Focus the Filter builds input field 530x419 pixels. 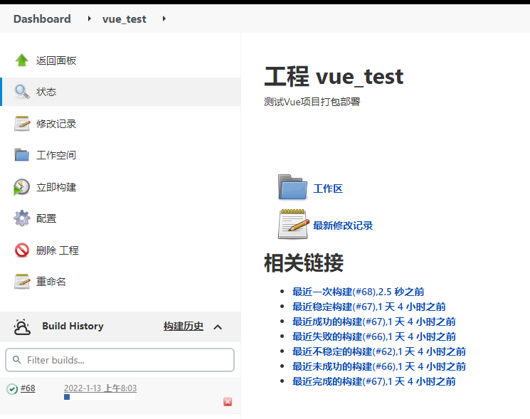coord(120,360)
